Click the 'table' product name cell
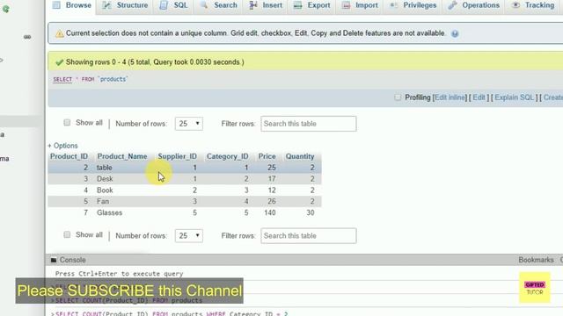 (105, 168)
